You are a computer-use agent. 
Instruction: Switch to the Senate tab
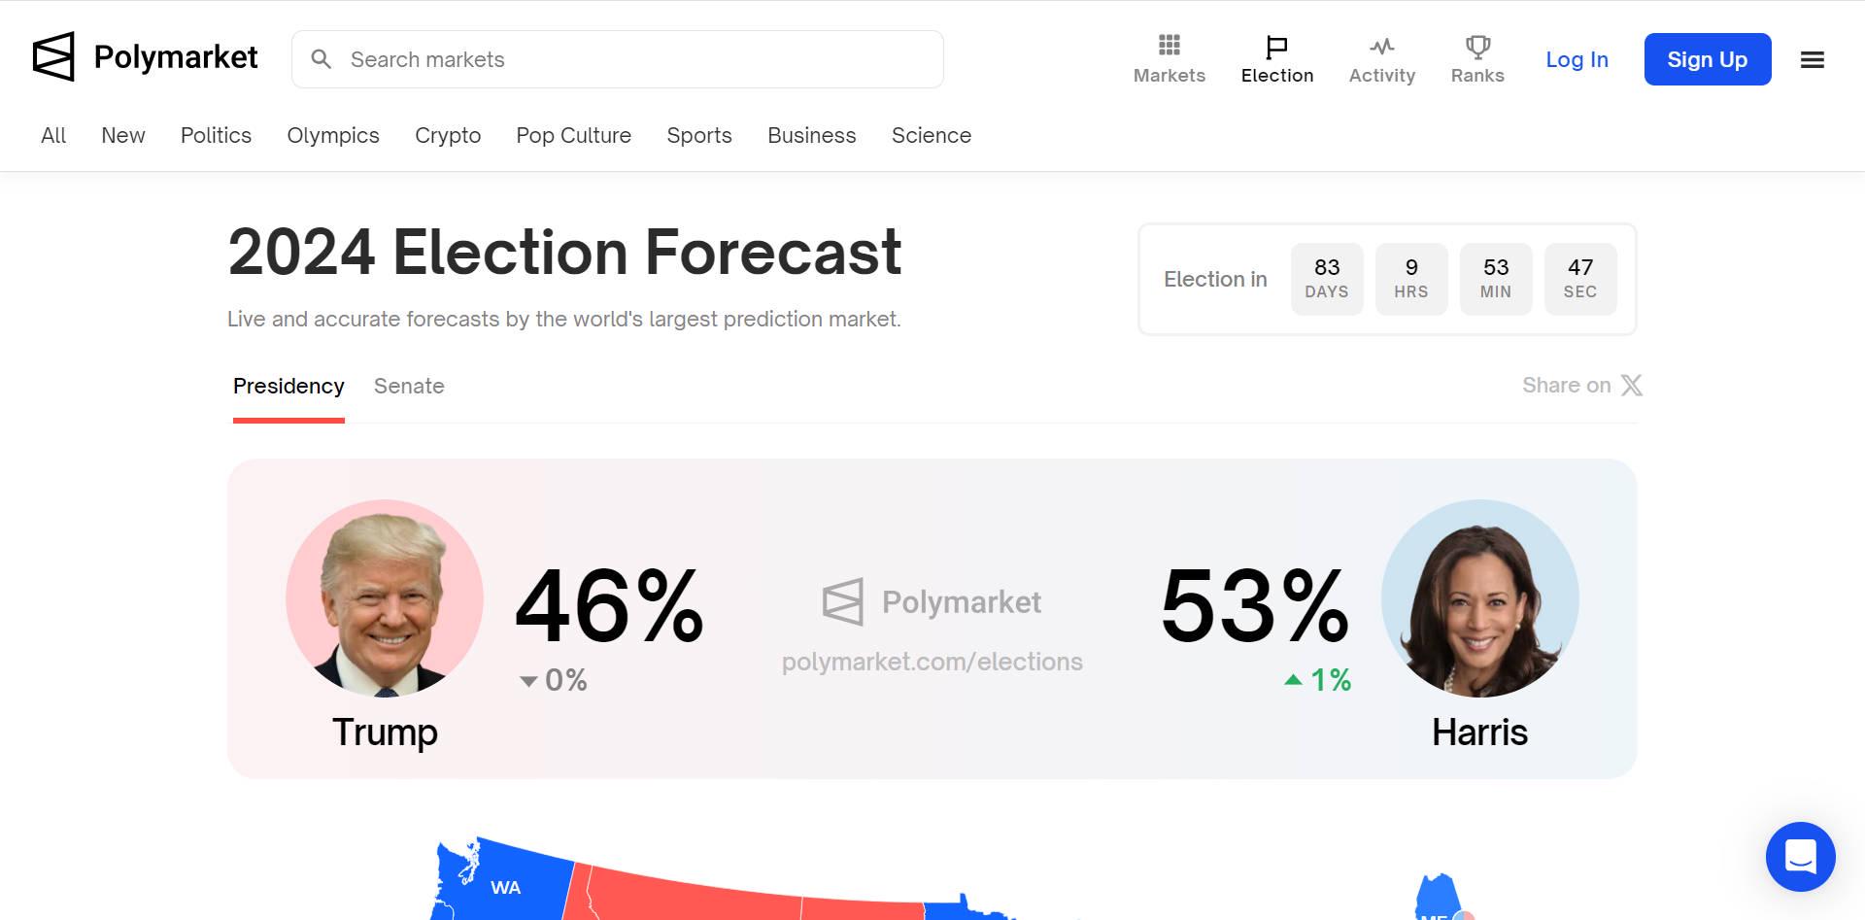(409, 386)
